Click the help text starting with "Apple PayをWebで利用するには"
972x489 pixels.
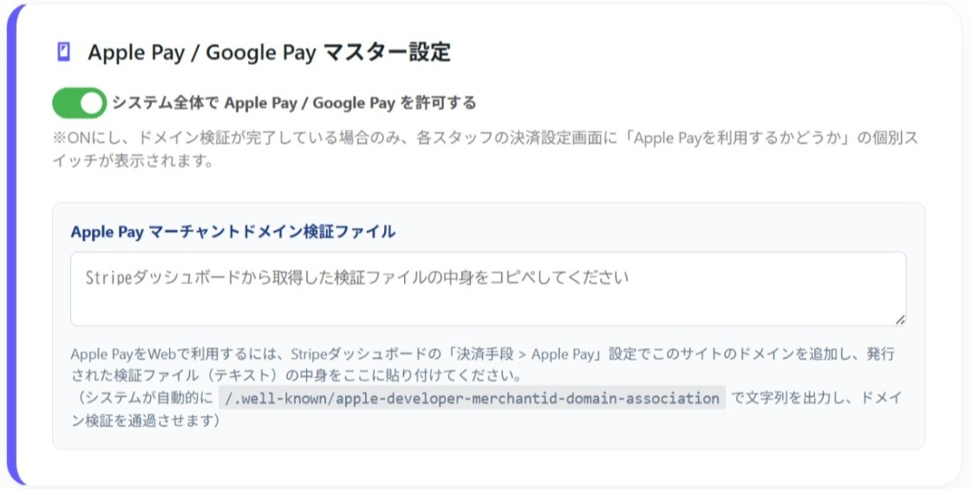[x=486, y=388]
